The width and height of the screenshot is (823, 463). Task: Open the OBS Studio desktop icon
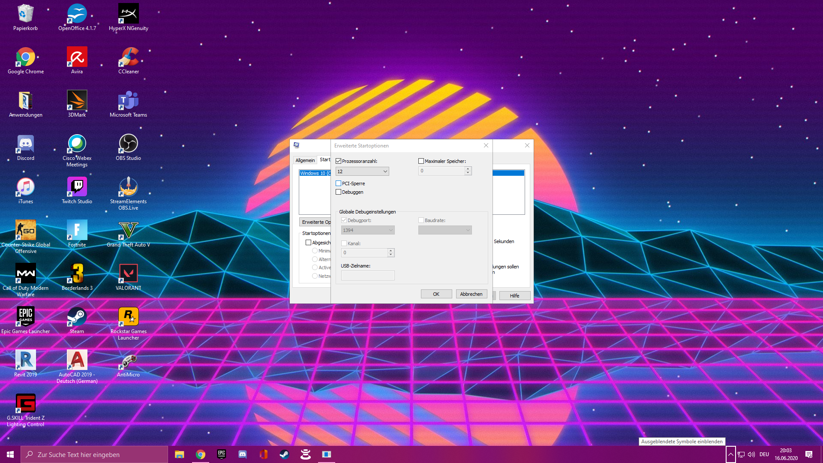click(128, 144)
